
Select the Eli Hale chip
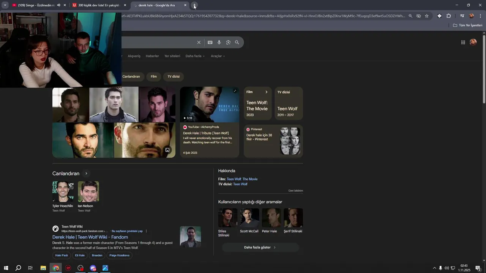[80, 256]
